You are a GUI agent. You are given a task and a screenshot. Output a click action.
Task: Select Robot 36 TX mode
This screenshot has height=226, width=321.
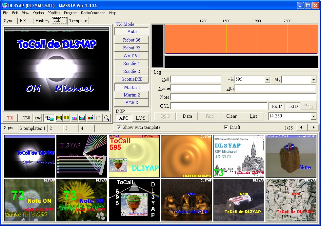131,40
